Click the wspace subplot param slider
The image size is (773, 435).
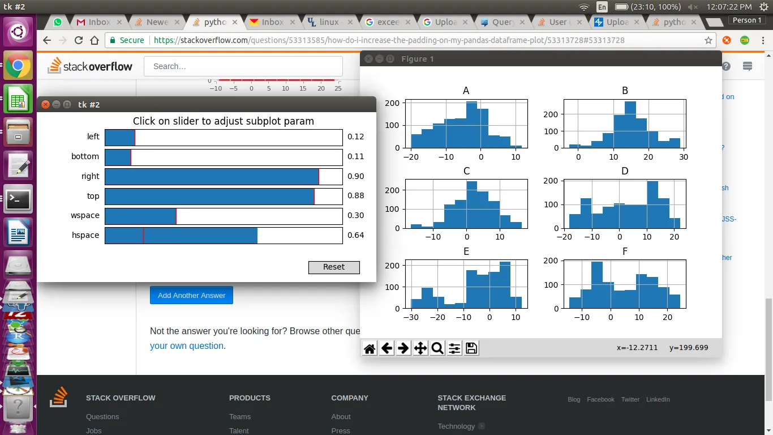[x=224, y=216]
